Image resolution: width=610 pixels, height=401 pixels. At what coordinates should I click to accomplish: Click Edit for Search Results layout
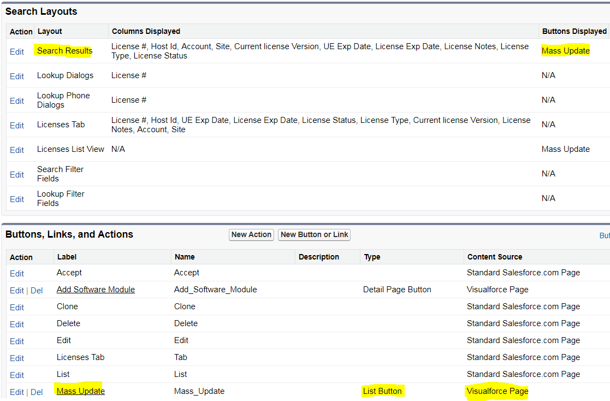tap(17, 52)
